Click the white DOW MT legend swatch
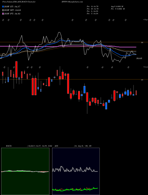 (x=3, y=10)
